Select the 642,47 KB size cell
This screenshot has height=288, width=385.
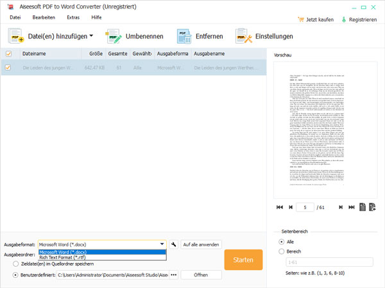(x=94, y=68)
